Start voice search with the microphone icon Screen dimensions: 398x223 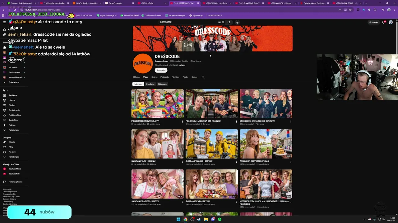coord(237,22)
